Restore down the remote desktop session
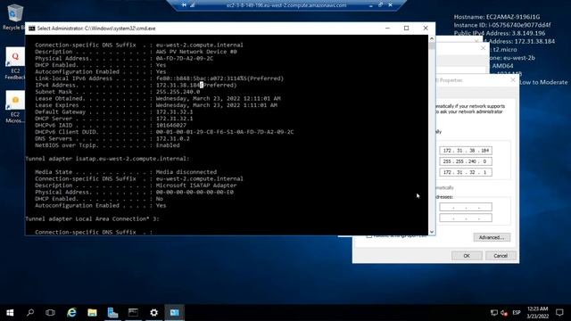 click(x=380, y=5)
